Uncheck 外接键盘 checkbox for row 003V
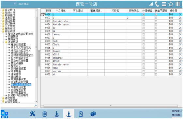 (x=144, y=15)
